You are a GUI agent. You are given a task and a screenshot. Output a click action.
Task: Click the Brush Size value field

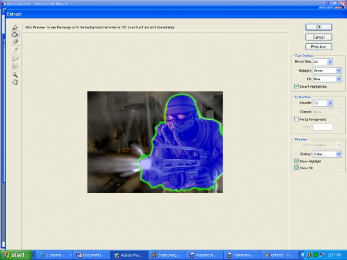coord(320,62)
